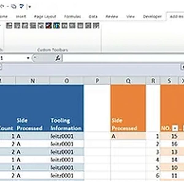Select column header O
Image resolution: width=184 pixels, height=184 pixels.
coord(66,81)
